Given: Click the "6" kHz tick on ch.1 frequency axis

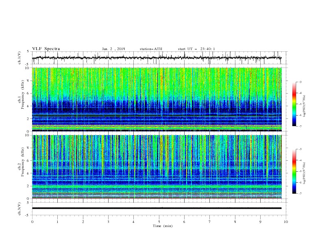Looking at the screenshot, I should [29, 93].
